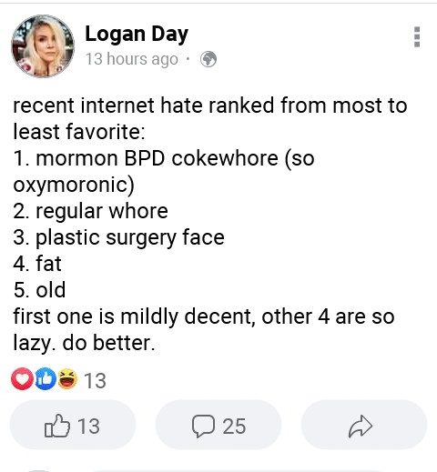The image size is (437, 472).
Task: Like the post with the 13 button
Action: [x=73, y=425]
